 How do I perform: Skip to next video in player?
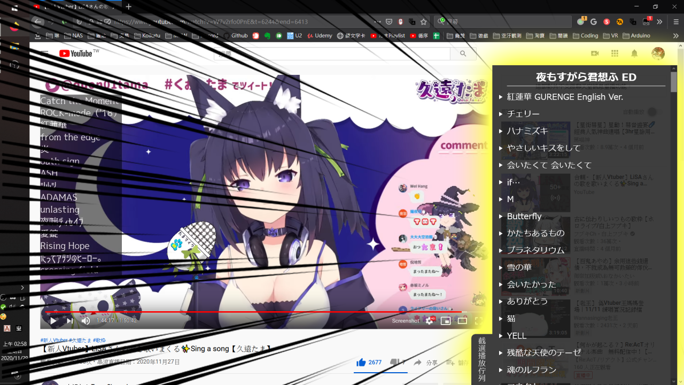point(69,321)
